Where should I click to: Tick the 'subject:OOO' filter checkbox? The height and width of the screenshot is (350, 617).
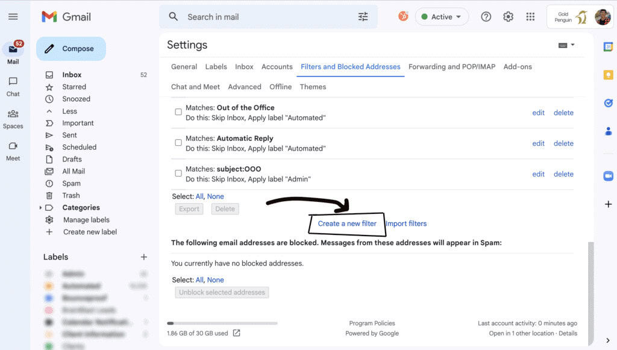pyautogui.click(x=178, y=173)
